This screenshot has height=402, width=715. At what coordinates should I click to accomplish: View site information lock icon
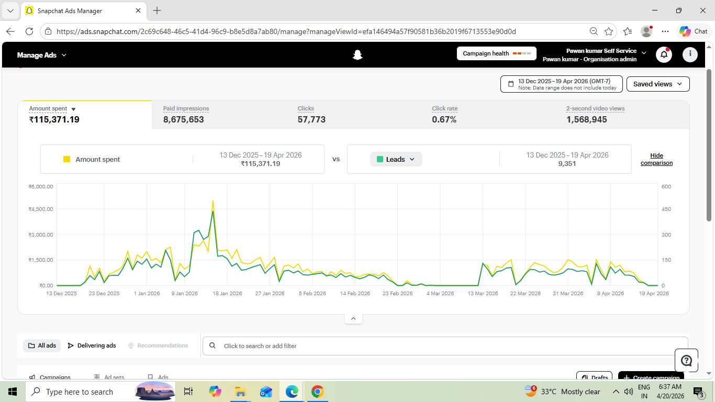coord(48,31)
